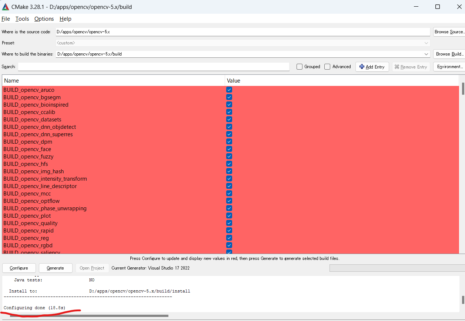The width and height of the screenshot is (465, 321).
Task: Click the Install to path in log
Action: point(140,291)
